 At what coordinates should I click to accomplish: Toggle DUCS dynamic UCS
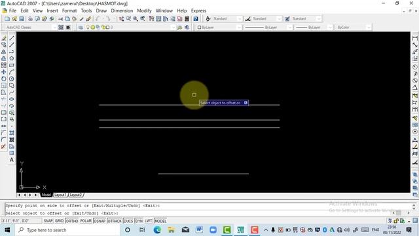point(128,221)
